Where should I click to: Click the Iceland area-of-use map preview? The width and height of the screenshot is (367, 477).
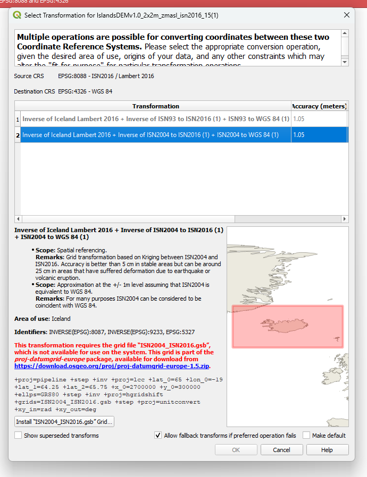click(x=288, y=327)
